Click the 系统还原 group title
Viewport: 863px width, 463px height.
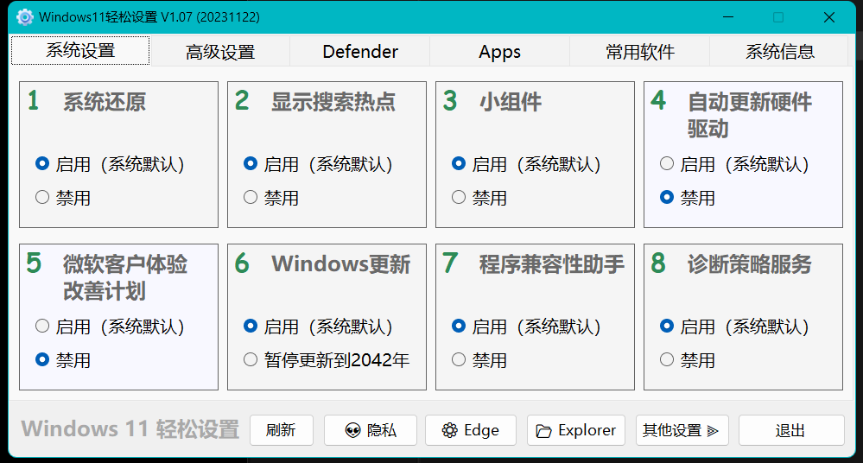[x=105, y=102]
